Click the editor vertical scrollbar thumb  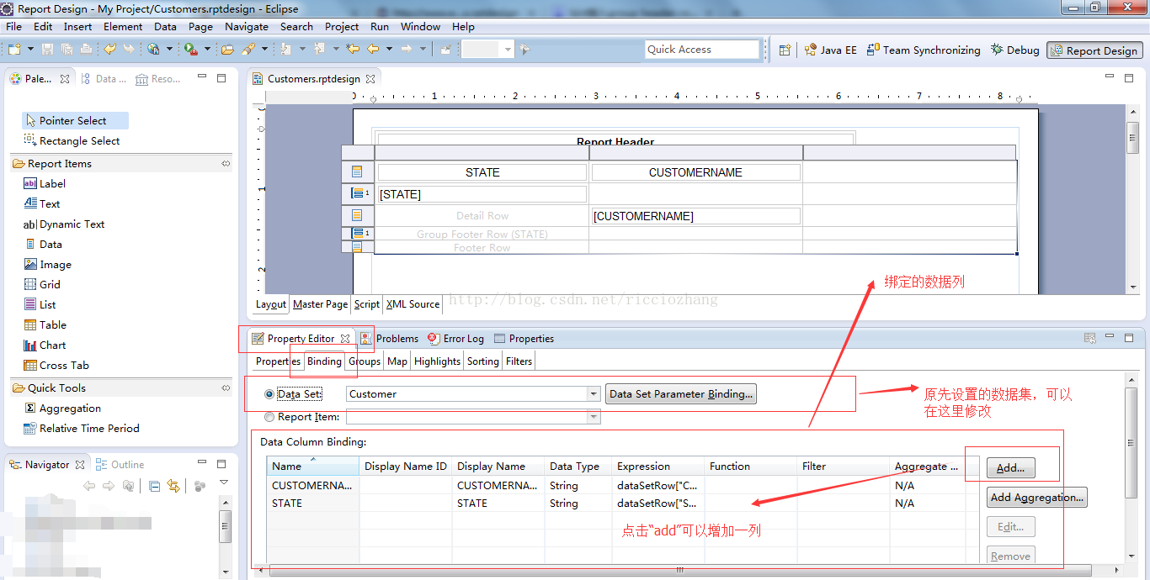point(1132,138)
